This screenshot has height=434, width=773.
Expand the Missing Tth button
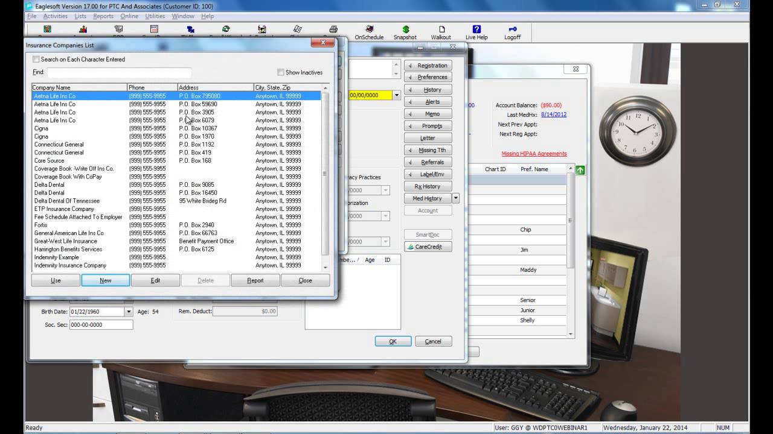428,150
